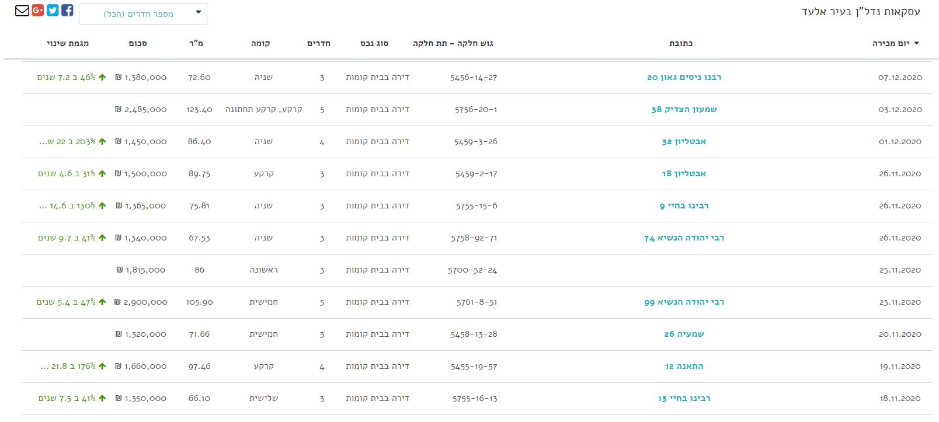The height and width of the screenshot is (422, 939).
Task: Sort table by חדרים column header
Action: (x=319, y=43)
